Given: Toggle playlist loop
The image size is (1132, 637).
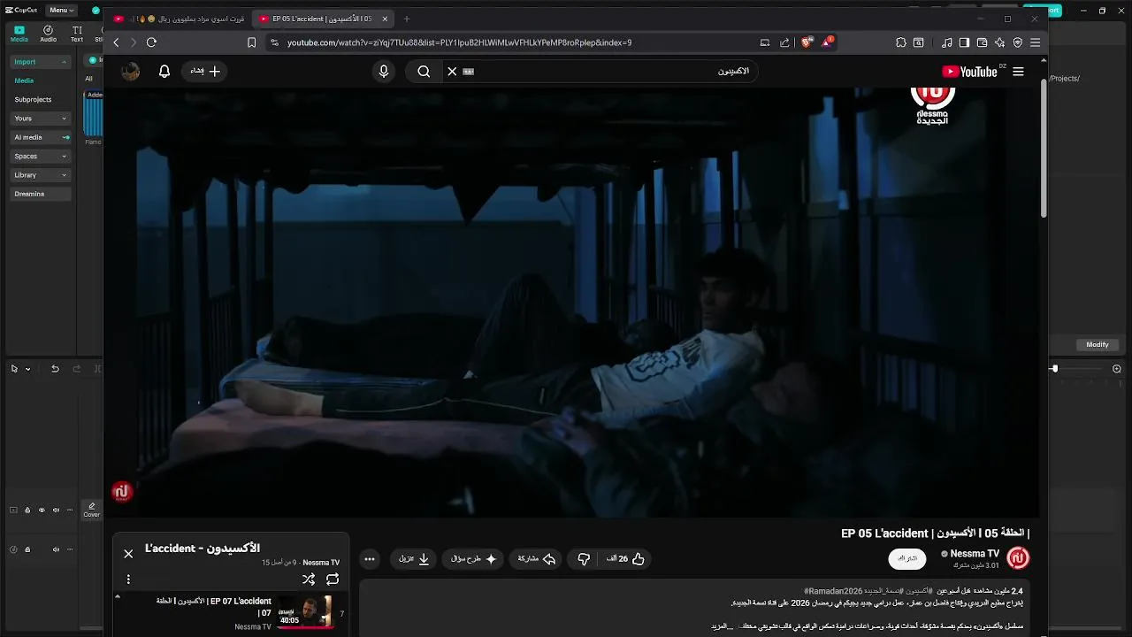Looking at the screenshot, I should pyautogui.click(x=333, y=579).
